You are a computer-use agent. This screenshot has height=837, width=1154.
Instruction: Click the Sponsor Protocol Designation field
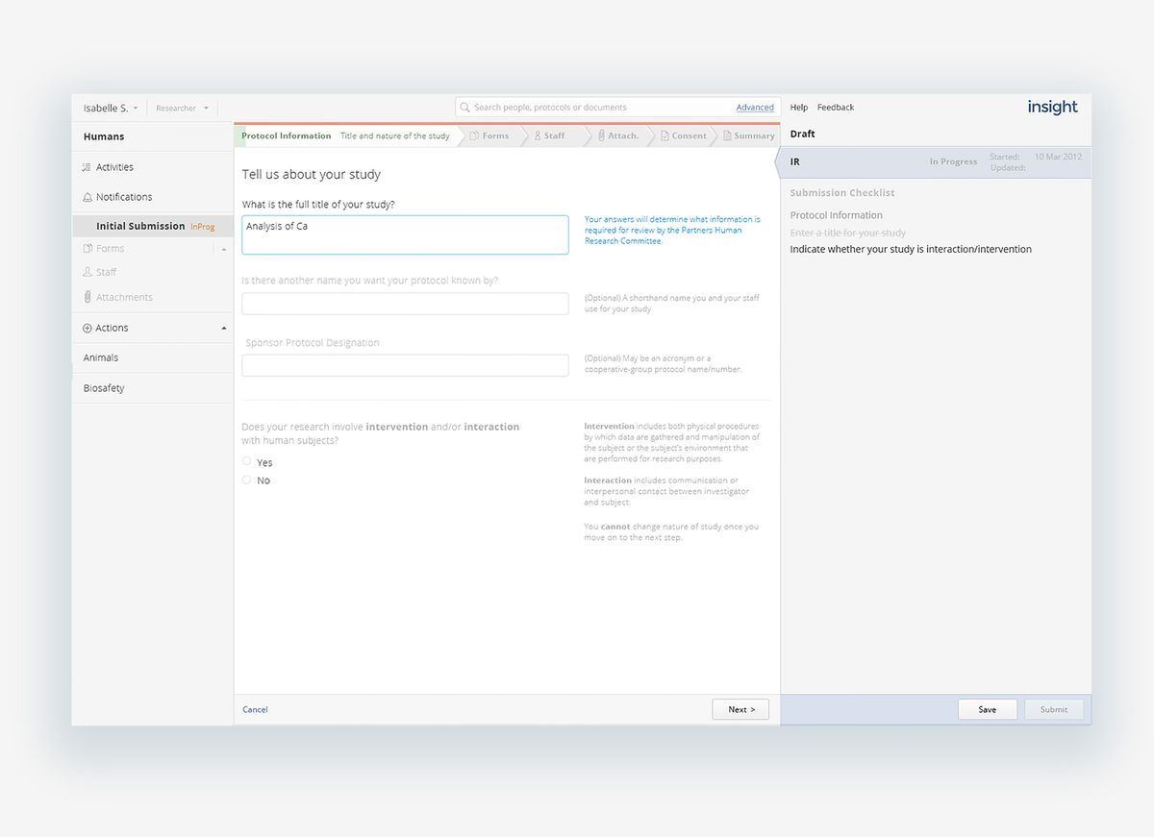[x=405, y=365]
